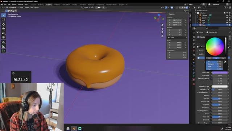This screenshot has height=131, width=232.
Task: Switch to the UV Editing workspace tab
Action: point(57,5)
